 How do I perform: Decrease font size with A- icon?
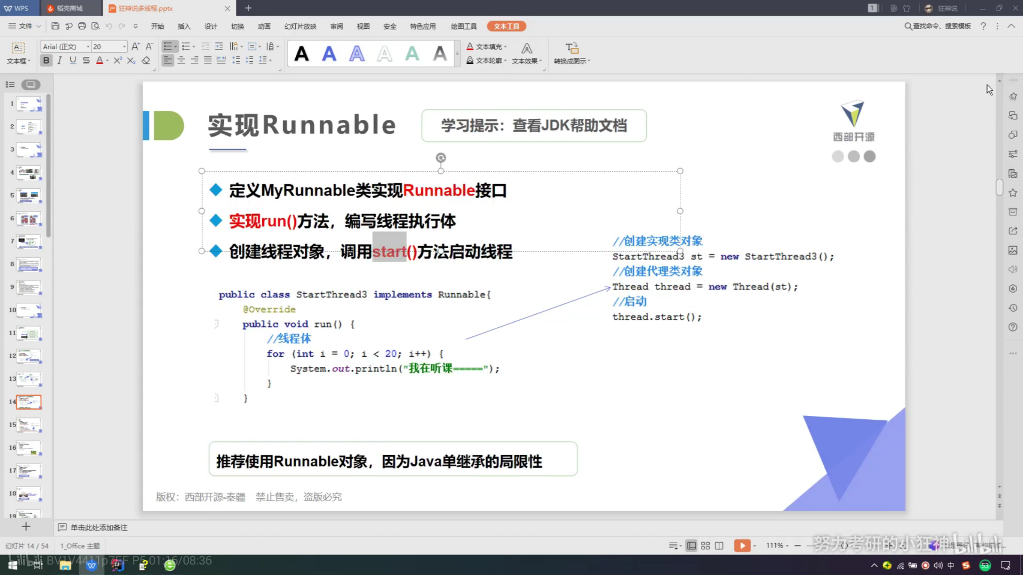click(149, 46)
